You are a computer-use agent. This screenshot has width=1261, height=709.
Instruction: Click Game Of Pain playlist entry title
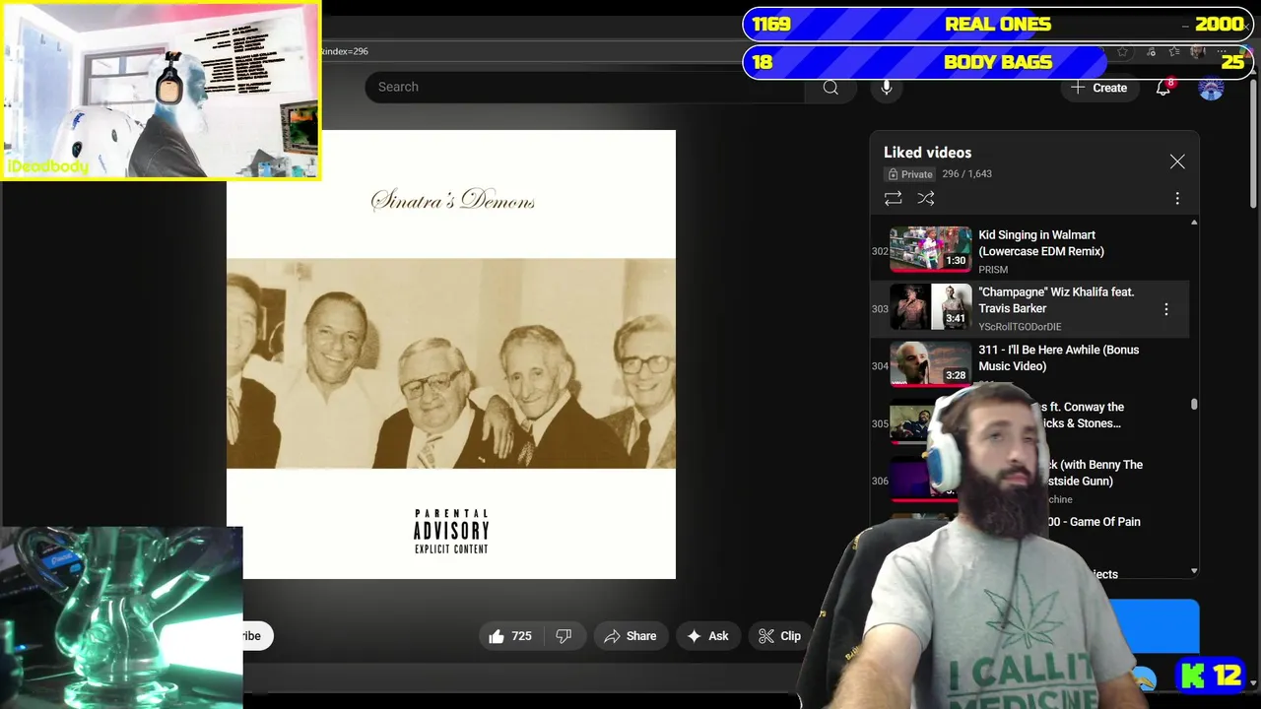[1096, 522]
